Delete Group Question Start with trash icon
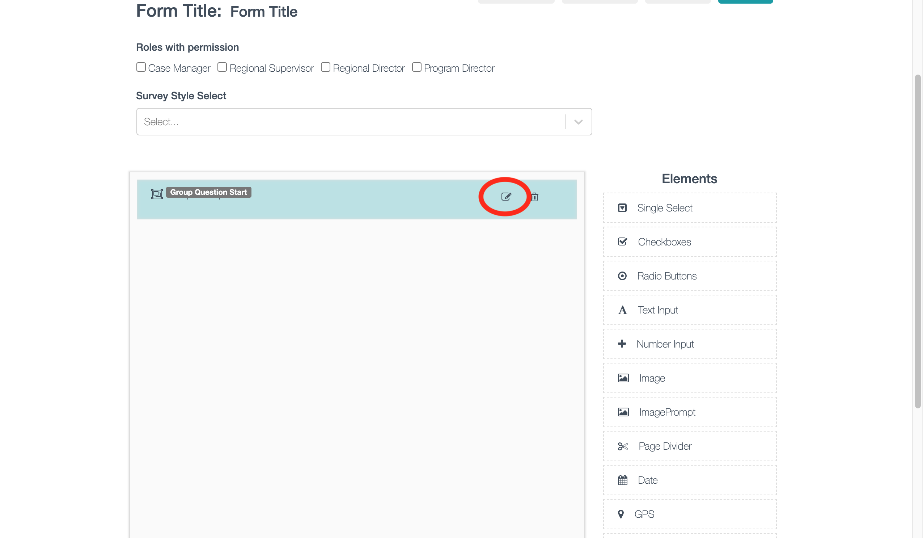This screenshot has height=538, width=923. 534,197
